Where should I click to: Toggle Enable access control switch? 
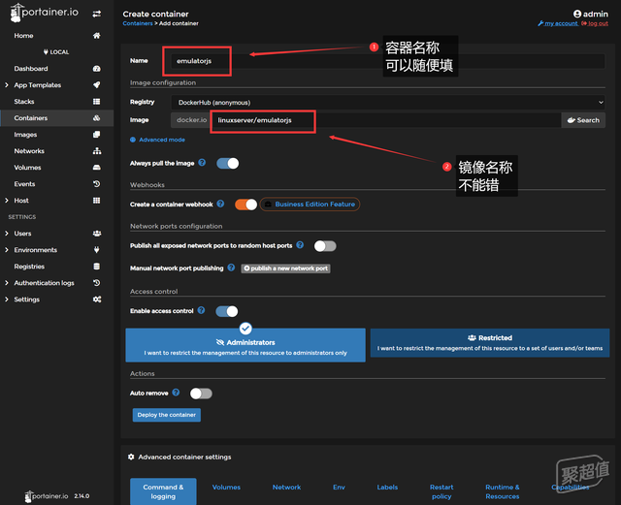click(x=227, y=311)
